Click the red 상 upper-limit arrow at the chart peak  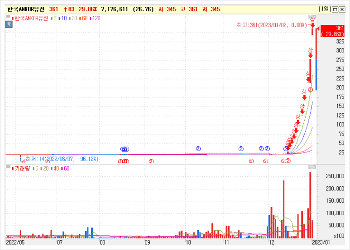pyautogui.click(x=312, y=23)
